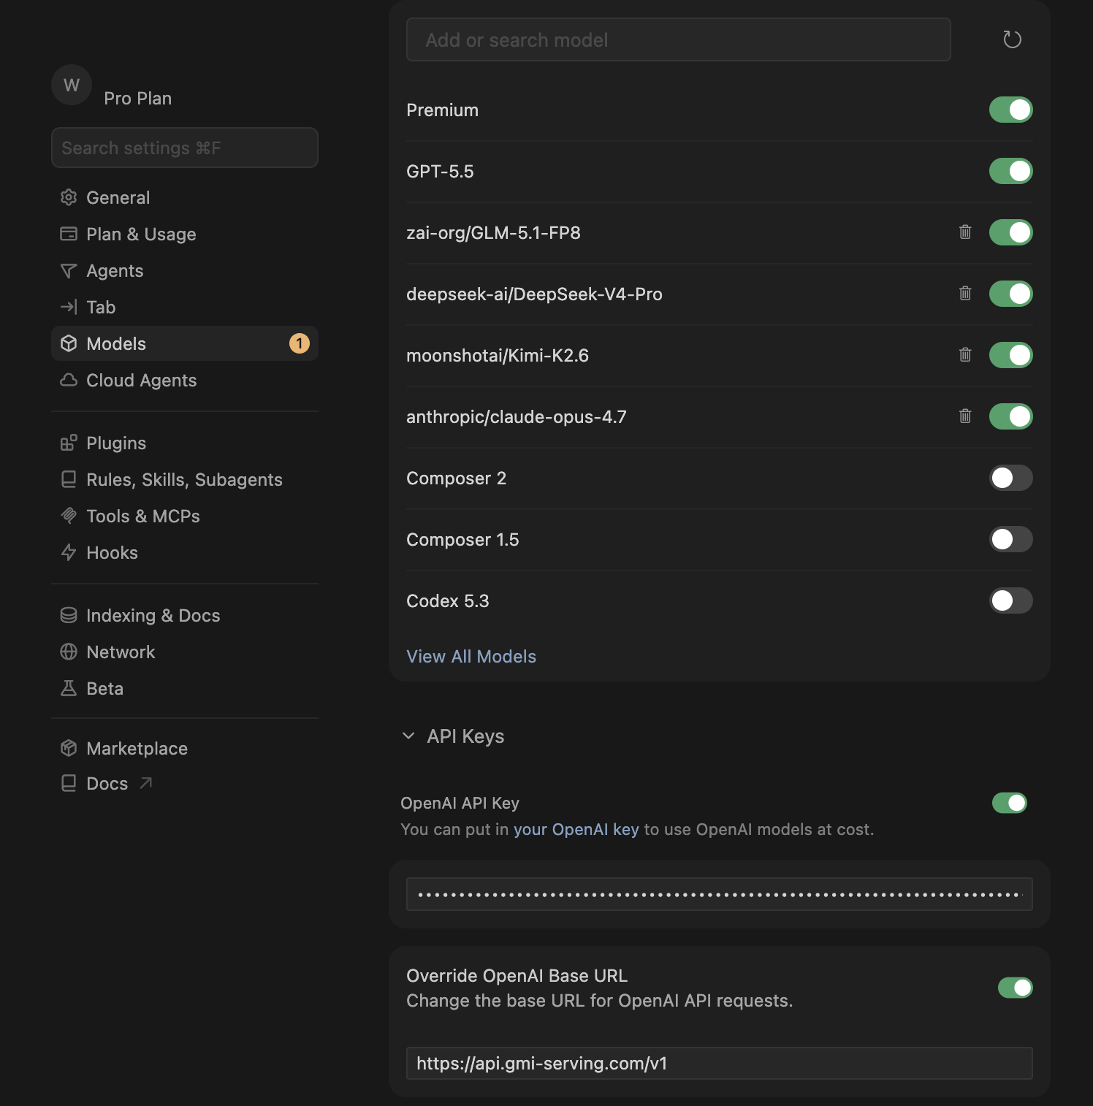Image resolution: width=1093 pixels, height=1106 pixels.
Task: Focus the Add or search model field
Action: point(678,39)
